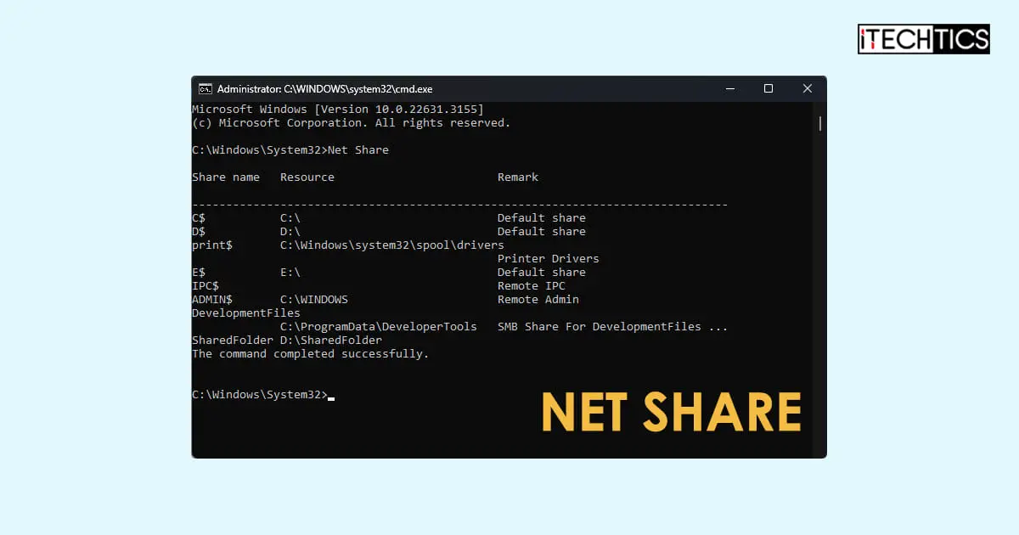Click the command completed successfully message
Image resolution: width=1019 pixels, height=535 pixels.
pyautogui.click(x=310, y=353)
